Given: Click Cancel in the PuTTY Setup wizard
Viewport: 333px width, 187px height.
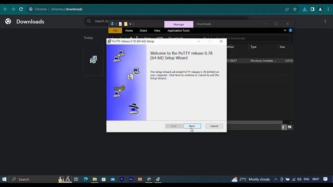Looking at the screenshot, I should point(214,126).
